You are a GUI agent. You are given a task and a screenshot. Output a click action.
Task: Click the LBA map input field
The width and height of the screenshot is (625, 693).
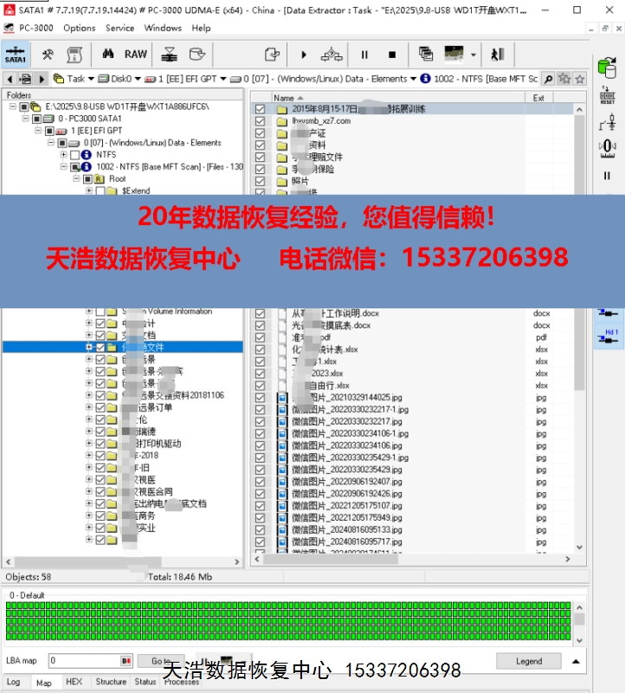[87, 661]
